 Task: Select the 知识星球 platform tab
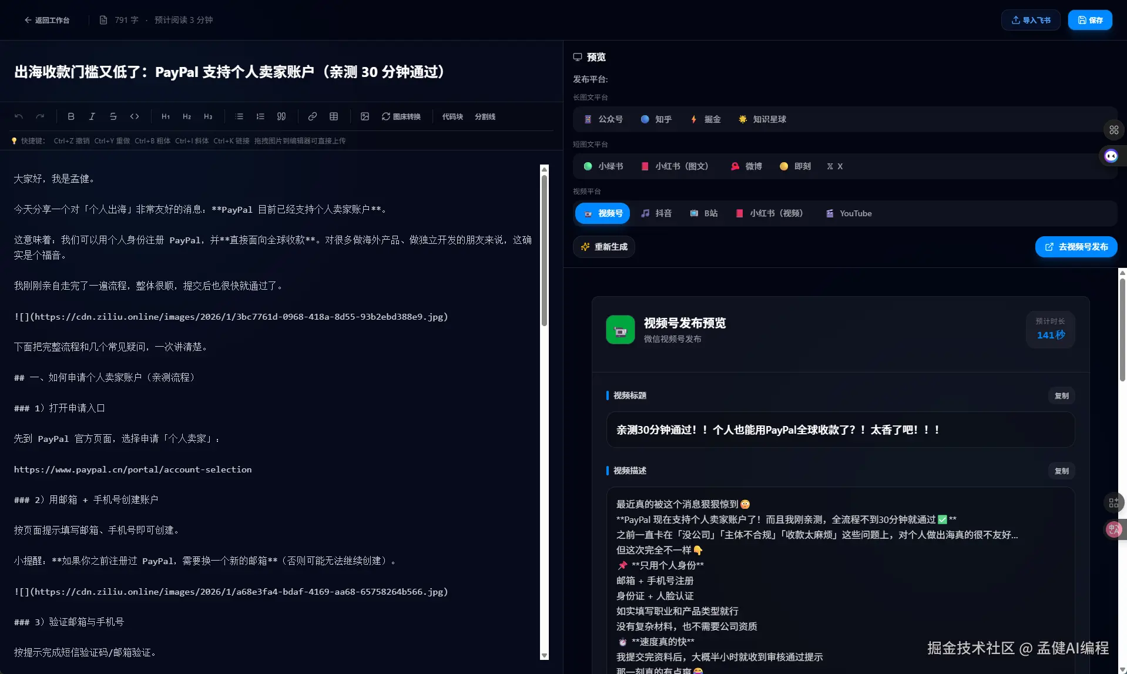[763, 119]
